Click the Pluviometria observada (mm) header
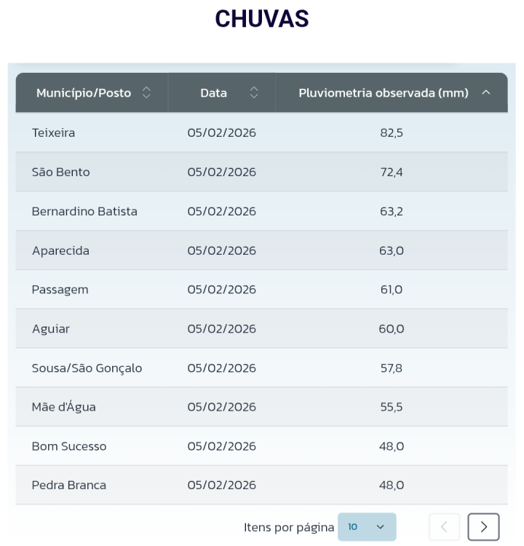The width and height of the screenshot is (524, 546). (384, 92)
